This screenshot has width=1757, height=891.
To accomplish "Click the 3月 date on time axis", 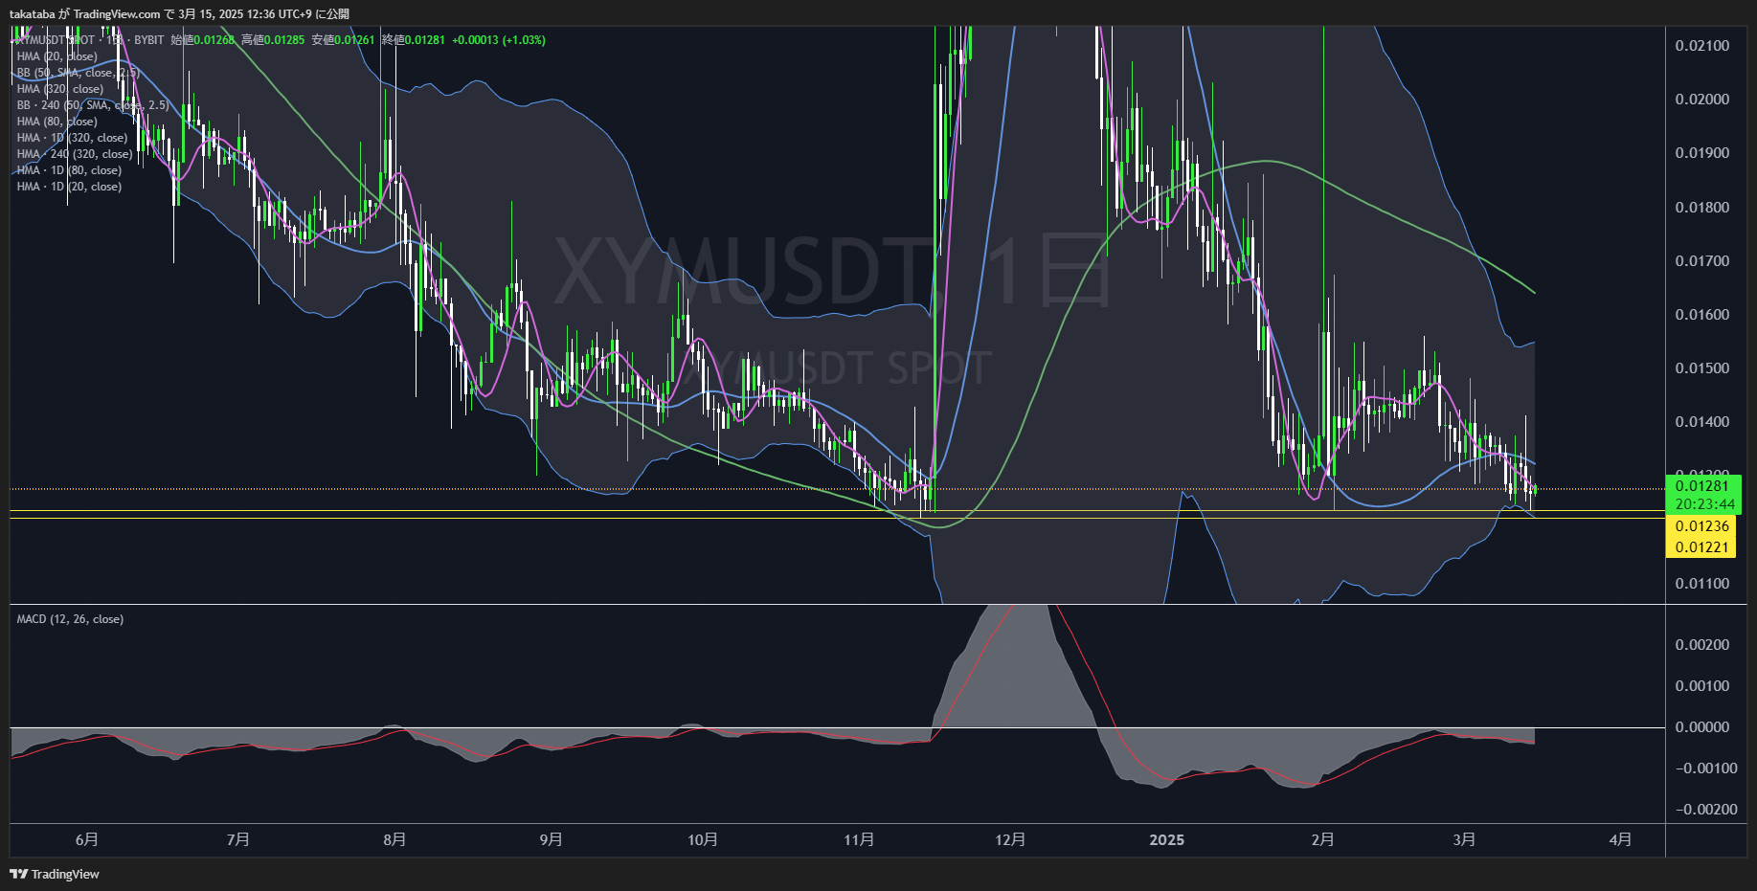I will (x=1464, y=839).
